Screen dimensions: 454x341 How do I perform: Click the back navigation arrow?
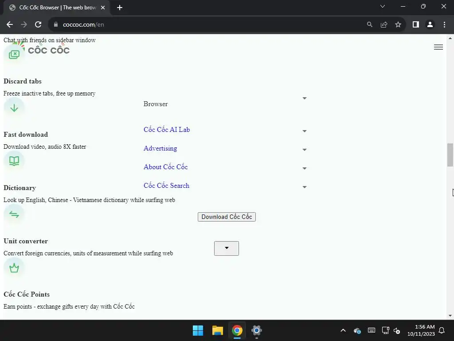click(x=10, y=25)
